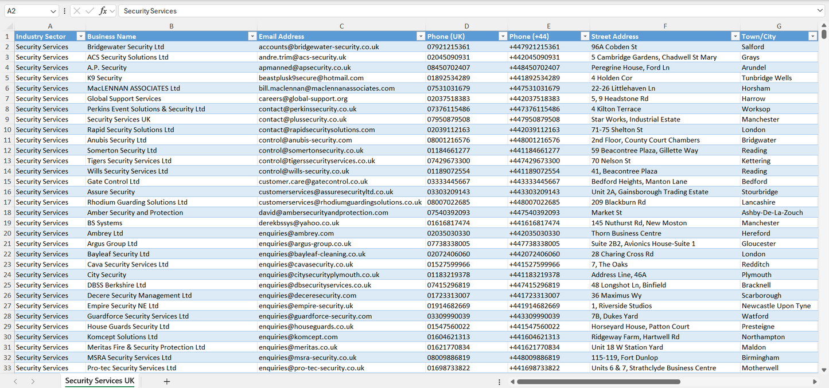829x388 pixels.
Task: Click the derekbssys@yahoo.co.uk email cell
Action: click(341, 222)
